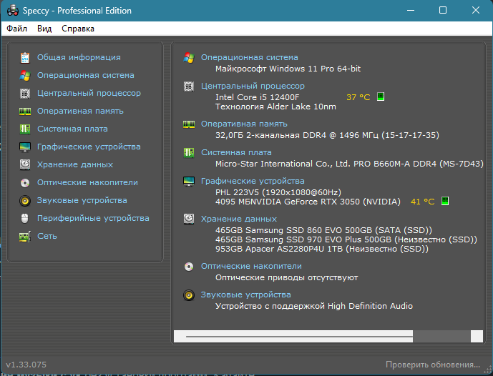Click the PHL 223V5 monitor line
Screen dimensions: 493x376
click(x=278, y=192)
